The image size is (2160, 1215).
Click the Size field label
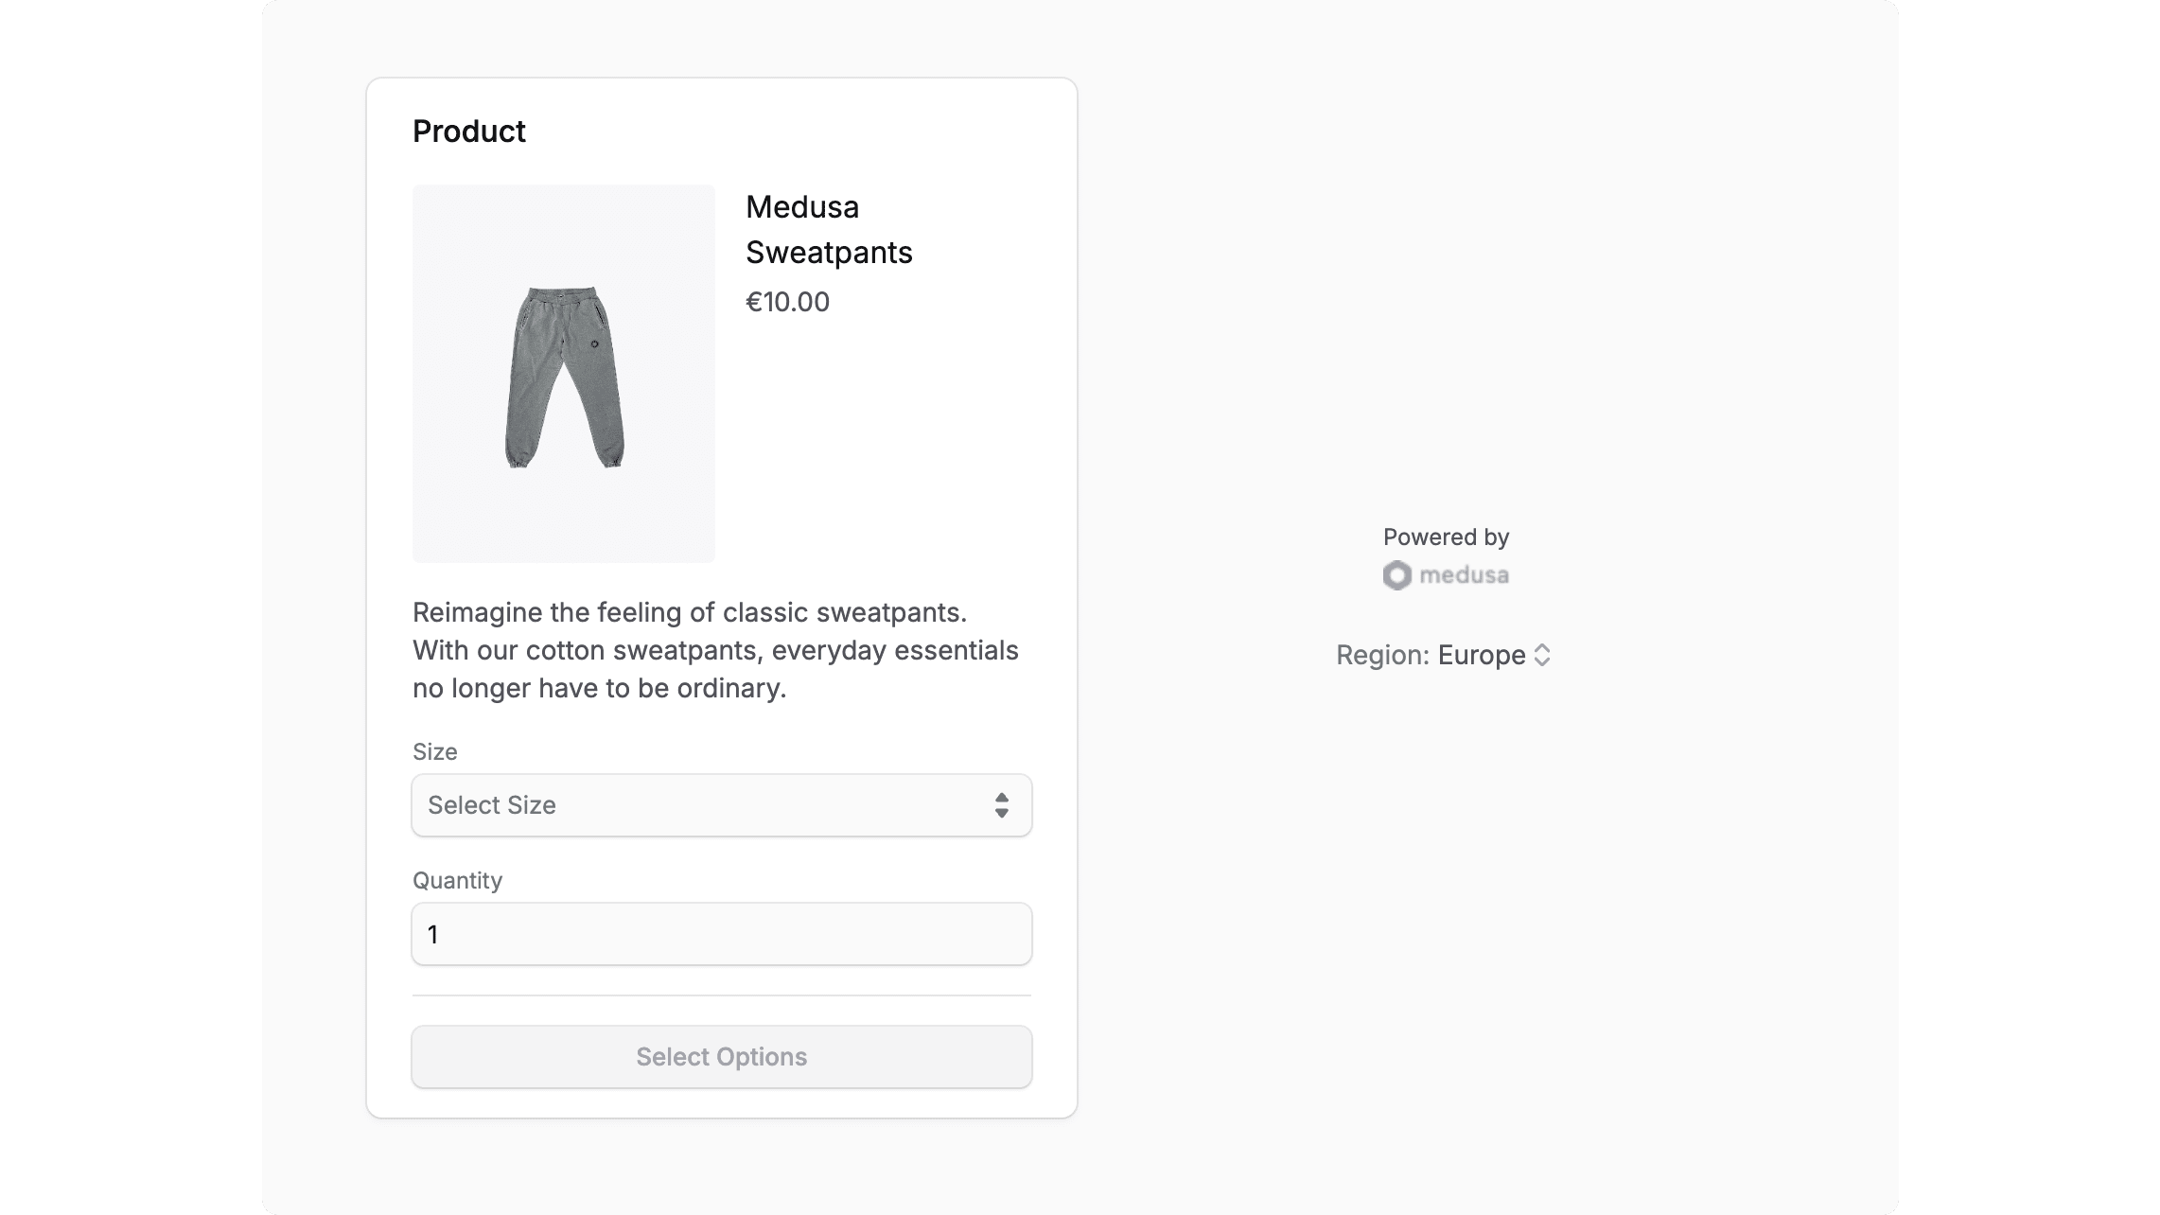[434, 751]
